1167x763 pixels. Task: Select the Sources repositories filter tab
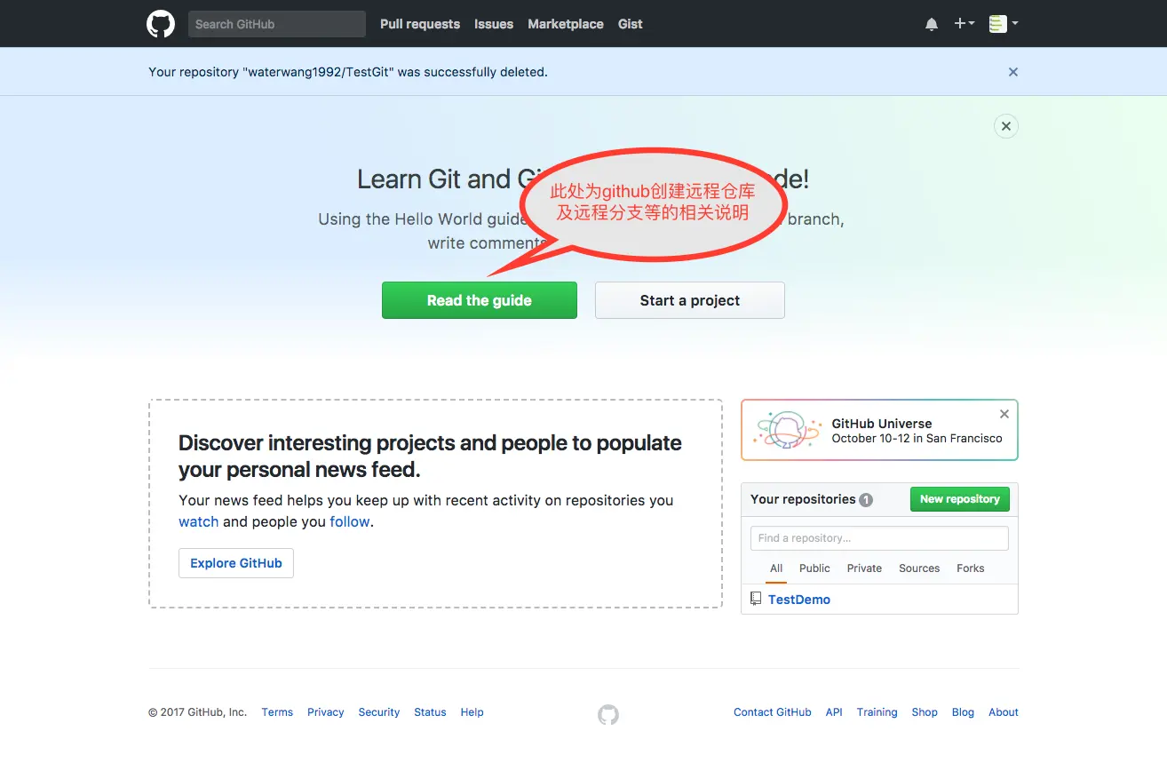(919, 568)
